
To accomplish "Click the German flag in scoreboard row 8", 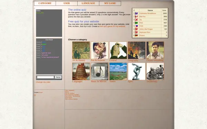I will [x=137, y=35].
